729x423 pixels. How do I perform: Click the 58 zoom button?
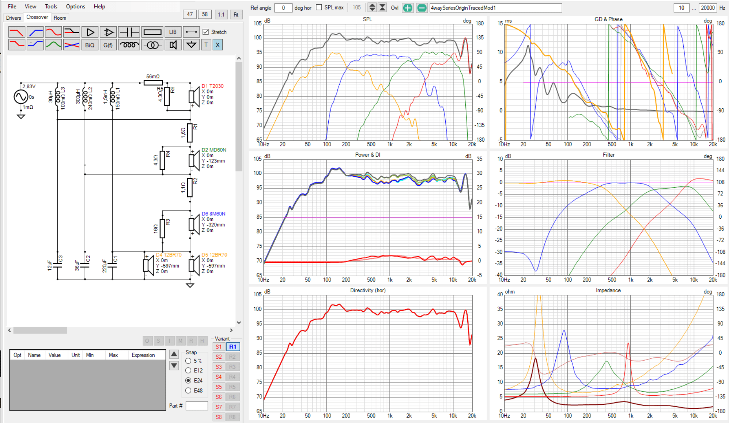205,14
